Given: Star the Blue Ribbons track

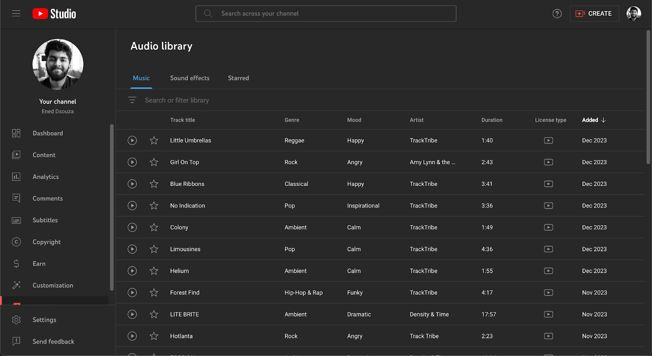Looking at the screenshot, I should pos(154,184).
